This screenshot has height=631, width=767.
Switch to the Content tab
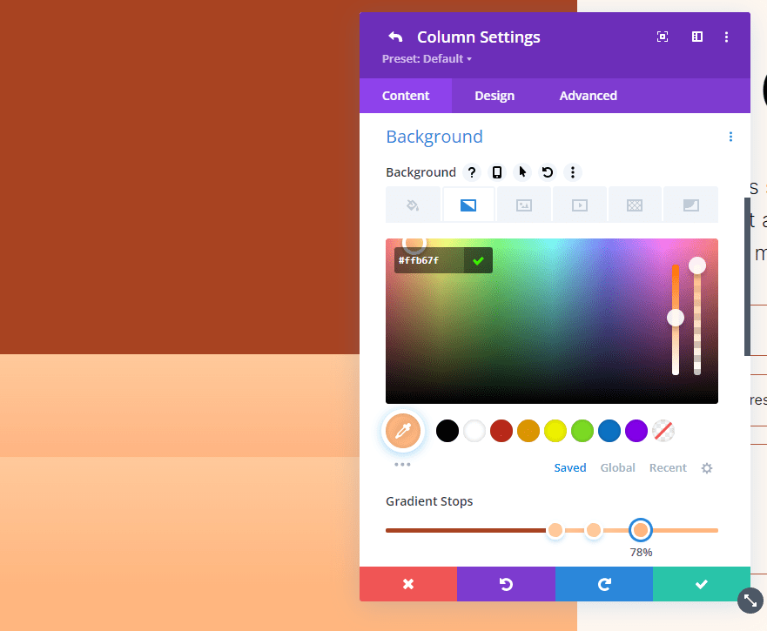pos(406,96)
